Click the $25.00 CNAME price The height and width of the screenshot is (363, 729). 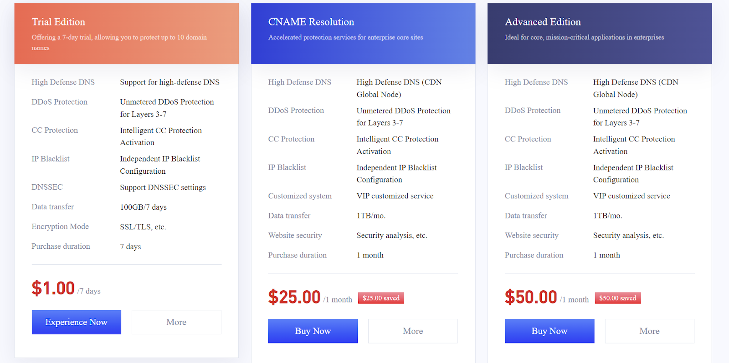coord(294,297)
